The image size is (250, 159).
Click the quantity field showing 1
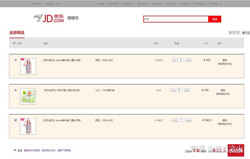[x=181, y=120]
